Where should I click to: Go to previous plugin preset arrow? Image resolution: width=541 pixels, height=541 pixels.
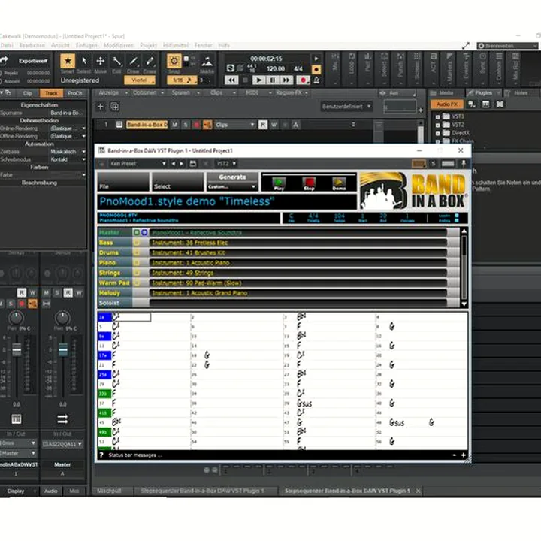[174, 164]
